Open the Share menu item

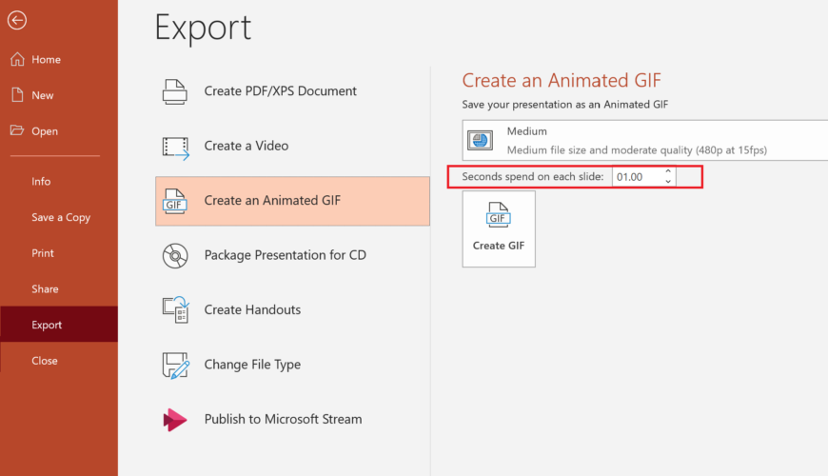tap(45, 289)
